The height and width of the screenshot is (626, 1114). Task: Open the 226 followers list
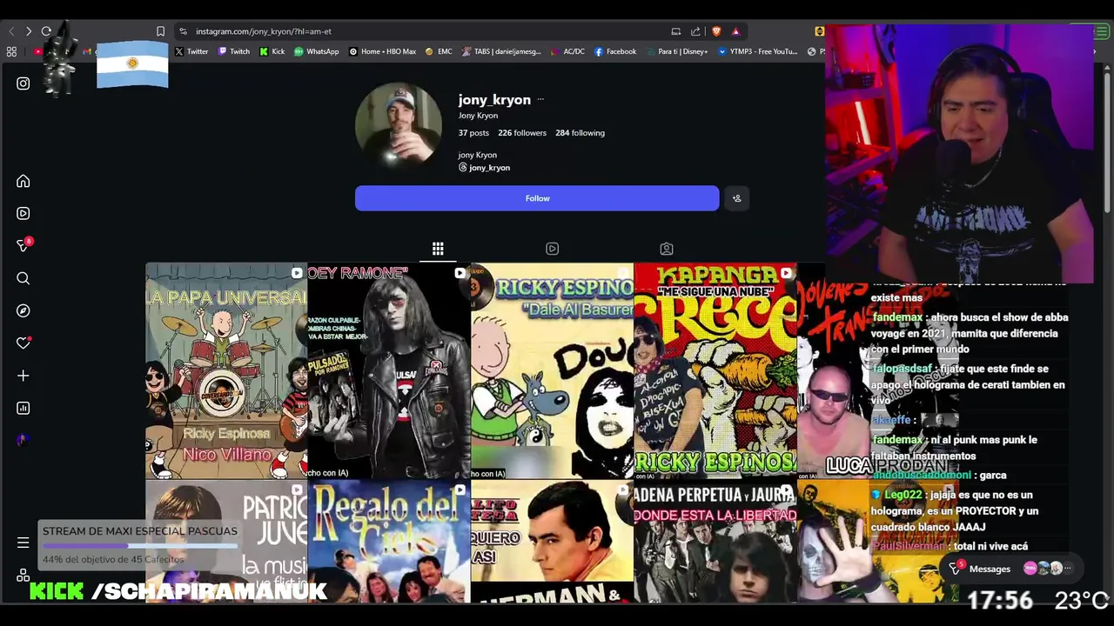522,133
